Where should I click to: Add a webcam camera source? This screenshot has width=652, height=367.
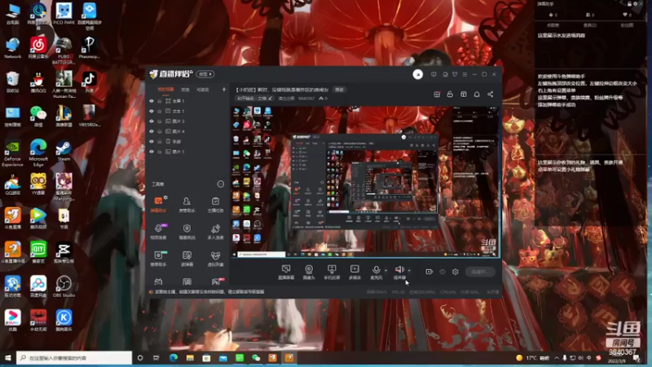[309, 272]
